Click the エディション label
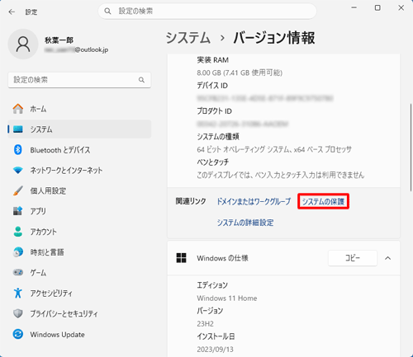413x357 pixels. click(x=212, y=285)
